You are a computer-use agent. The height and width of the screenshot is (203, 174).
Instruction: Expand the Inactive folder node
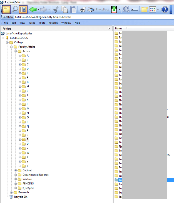point(16,179)
